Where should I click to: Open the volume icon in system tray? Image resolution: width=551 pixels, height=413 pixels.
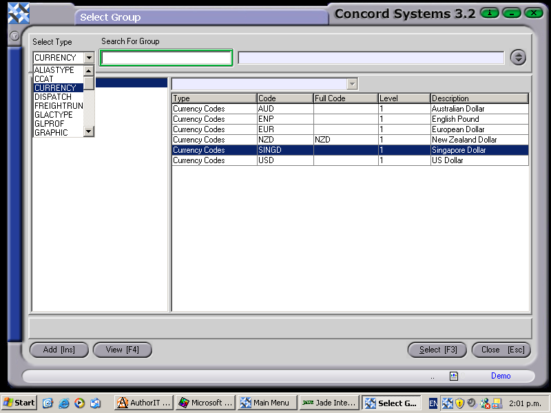471,403
